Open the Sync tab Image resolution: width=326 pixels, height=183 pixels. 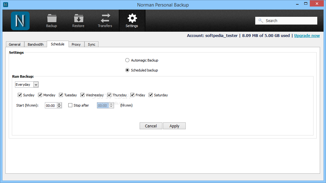pos(92,44)
